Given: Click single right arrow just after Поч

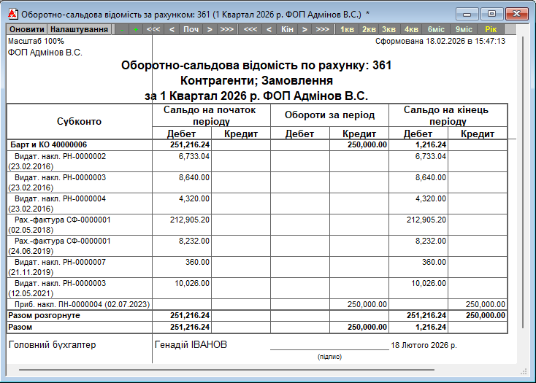Looking at the screenshot, I should (x=209, y=29).
